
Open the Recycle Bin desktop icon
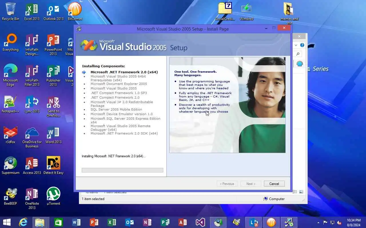click(10, 11)
